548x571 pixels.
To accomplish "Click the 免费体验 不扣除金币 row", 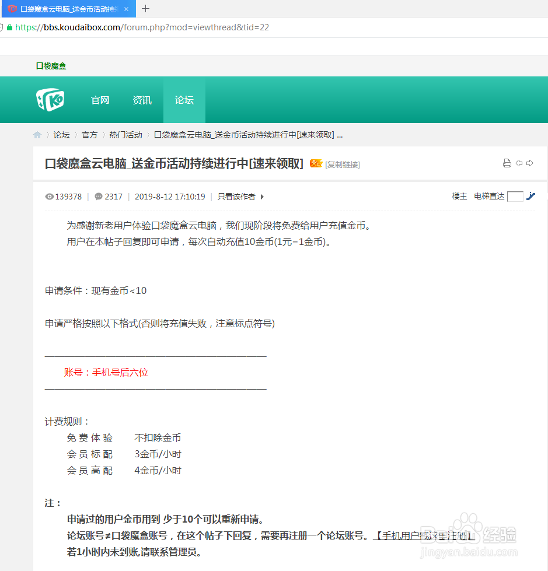I will (x=124, y=437).
